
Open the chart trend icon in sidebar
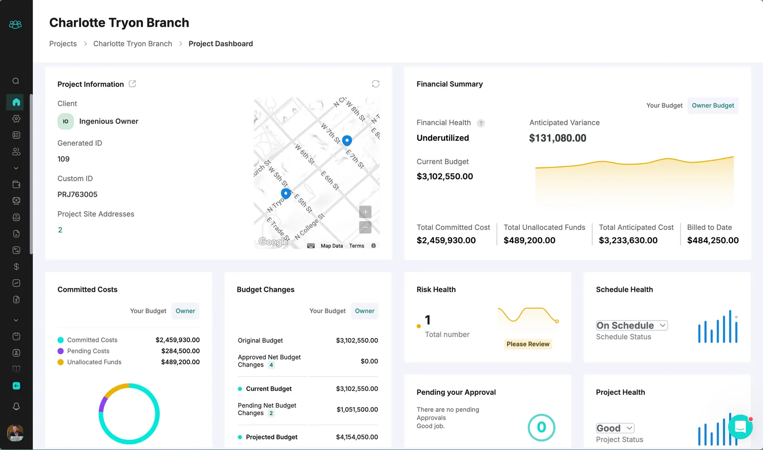click(16, 283)
